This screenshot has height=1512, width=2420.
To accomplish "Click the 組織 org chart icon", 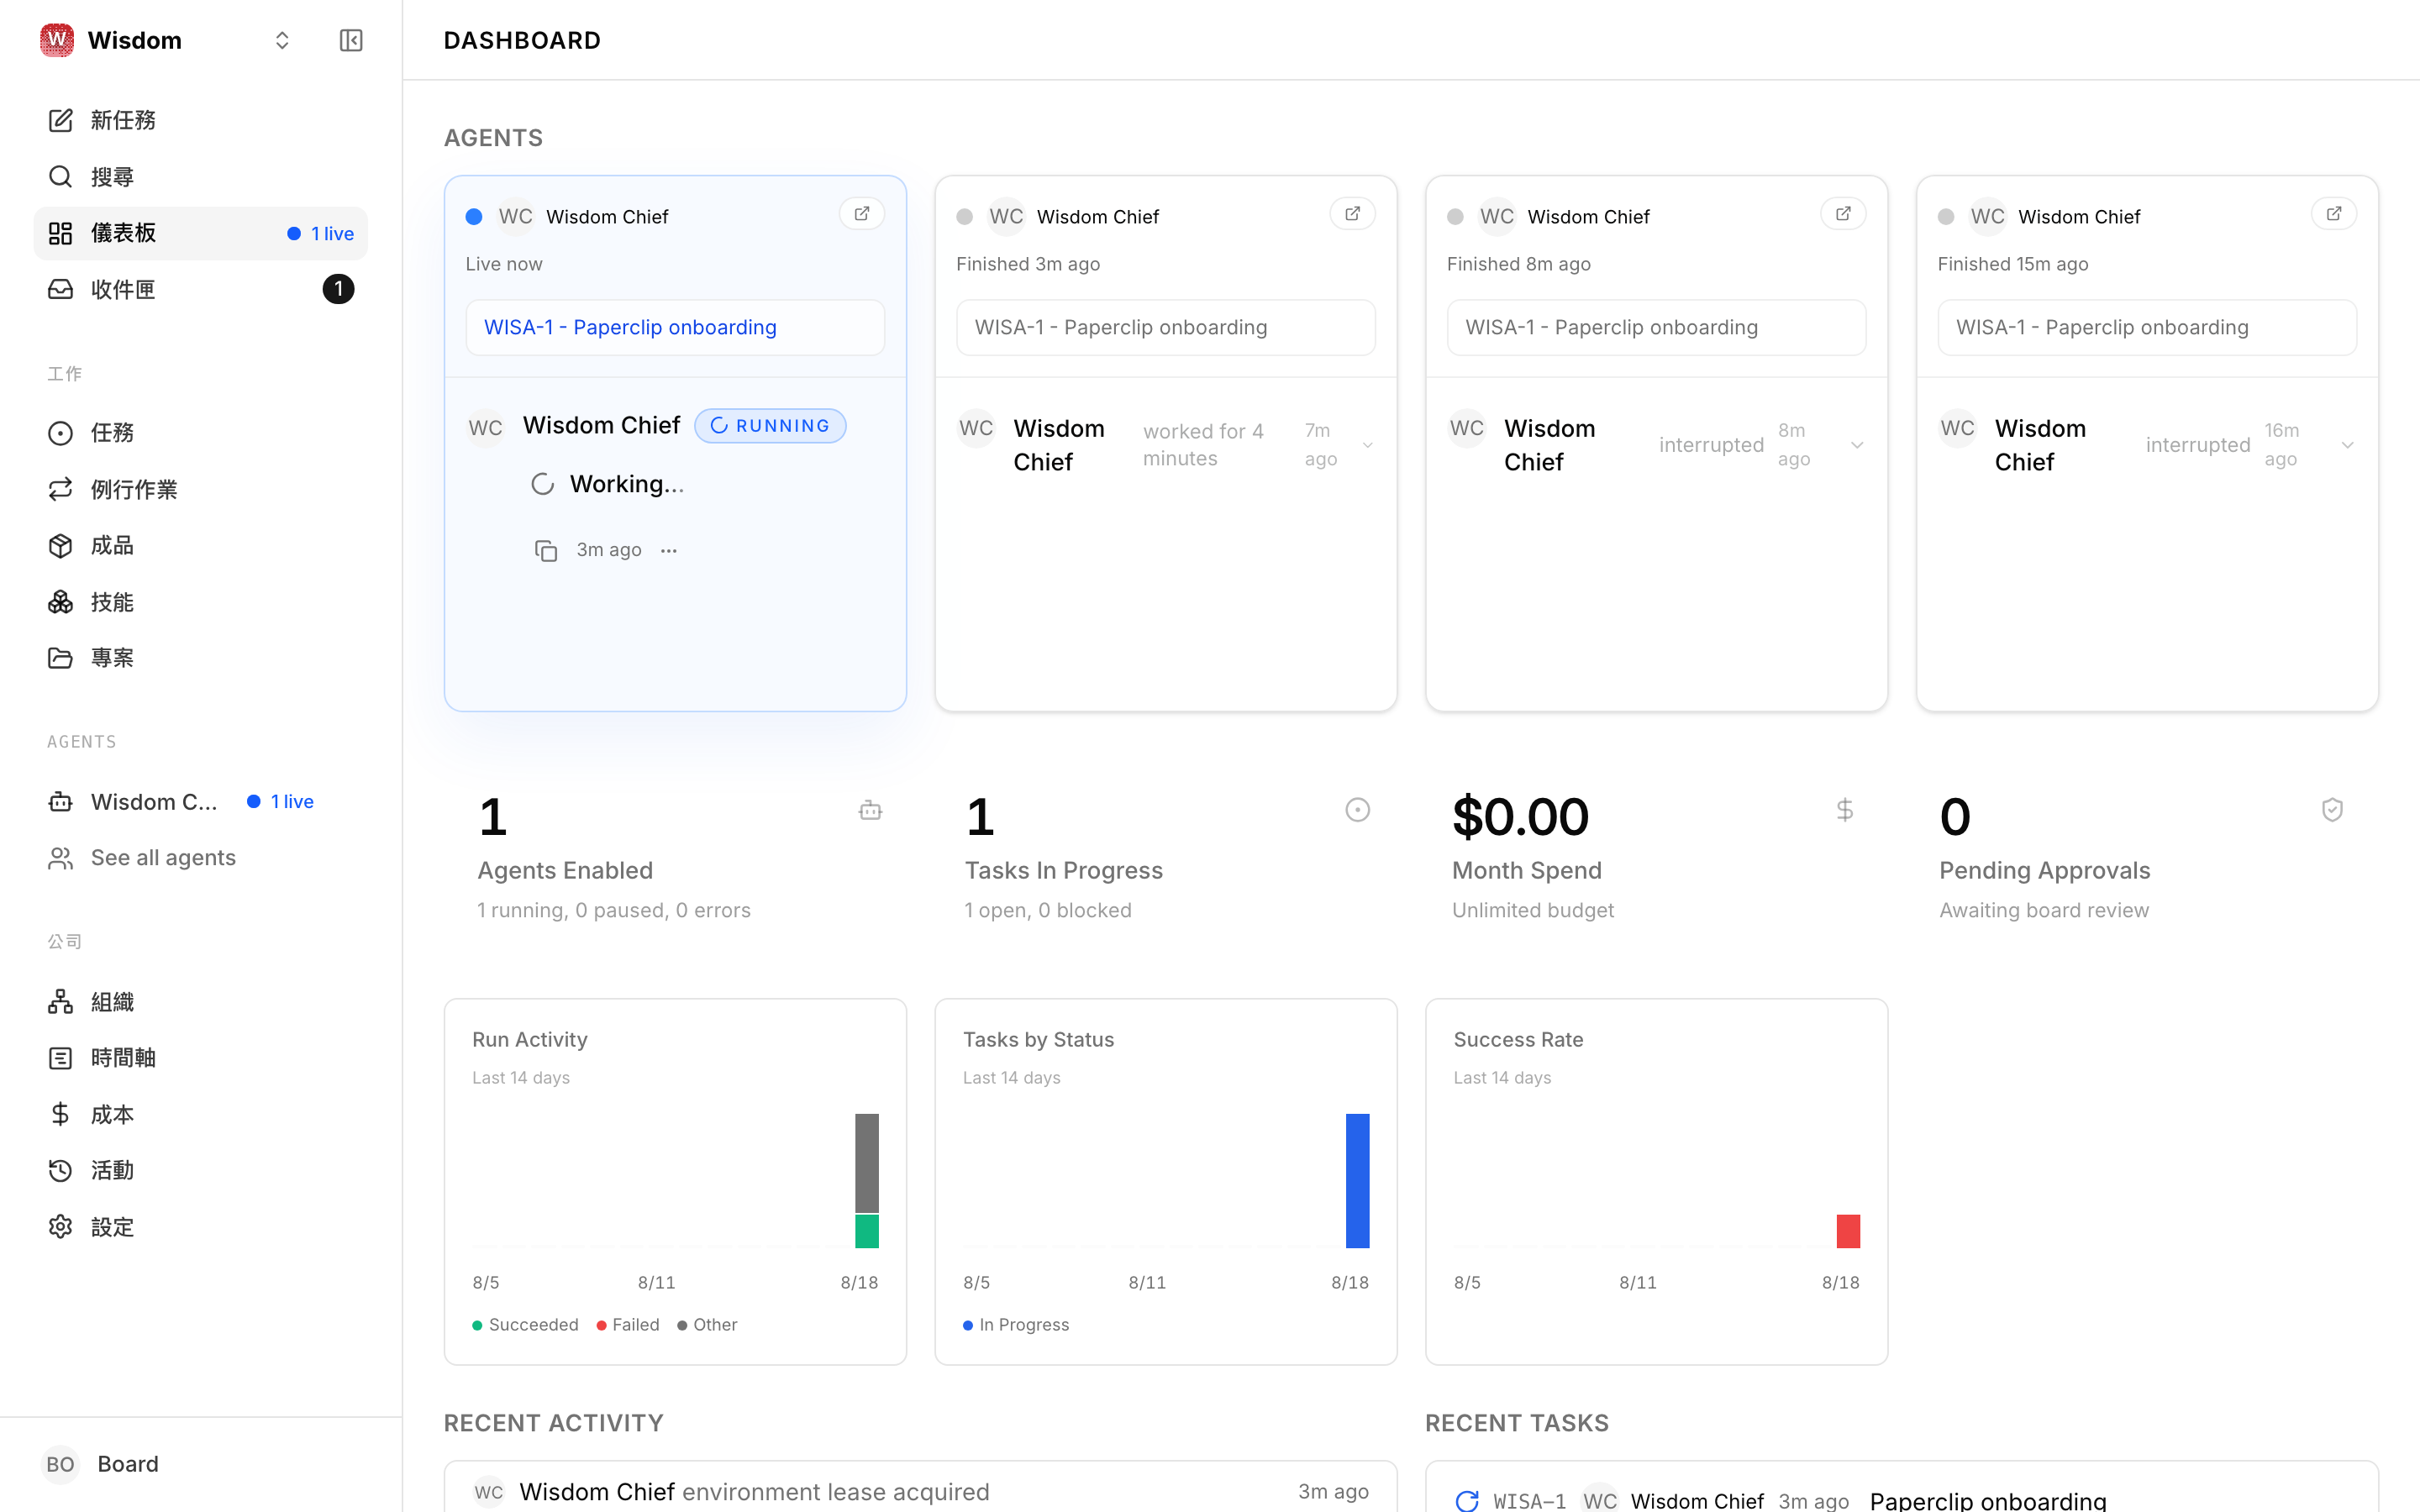I will (61, 1002).
